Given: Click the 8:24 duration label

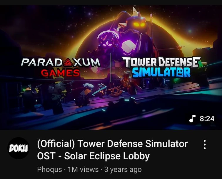Looking at the screenshot, I should 207,119.
